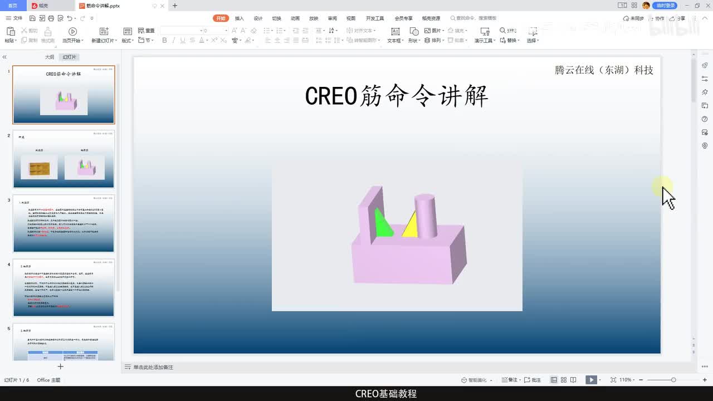Click the Text Box (文本框) icon

point(395,31)
